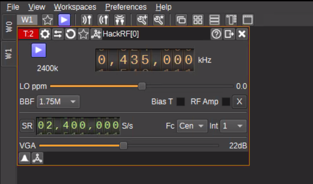Click the HackRF[0] title text
This screenshot has height=184, width=313.
120,34
